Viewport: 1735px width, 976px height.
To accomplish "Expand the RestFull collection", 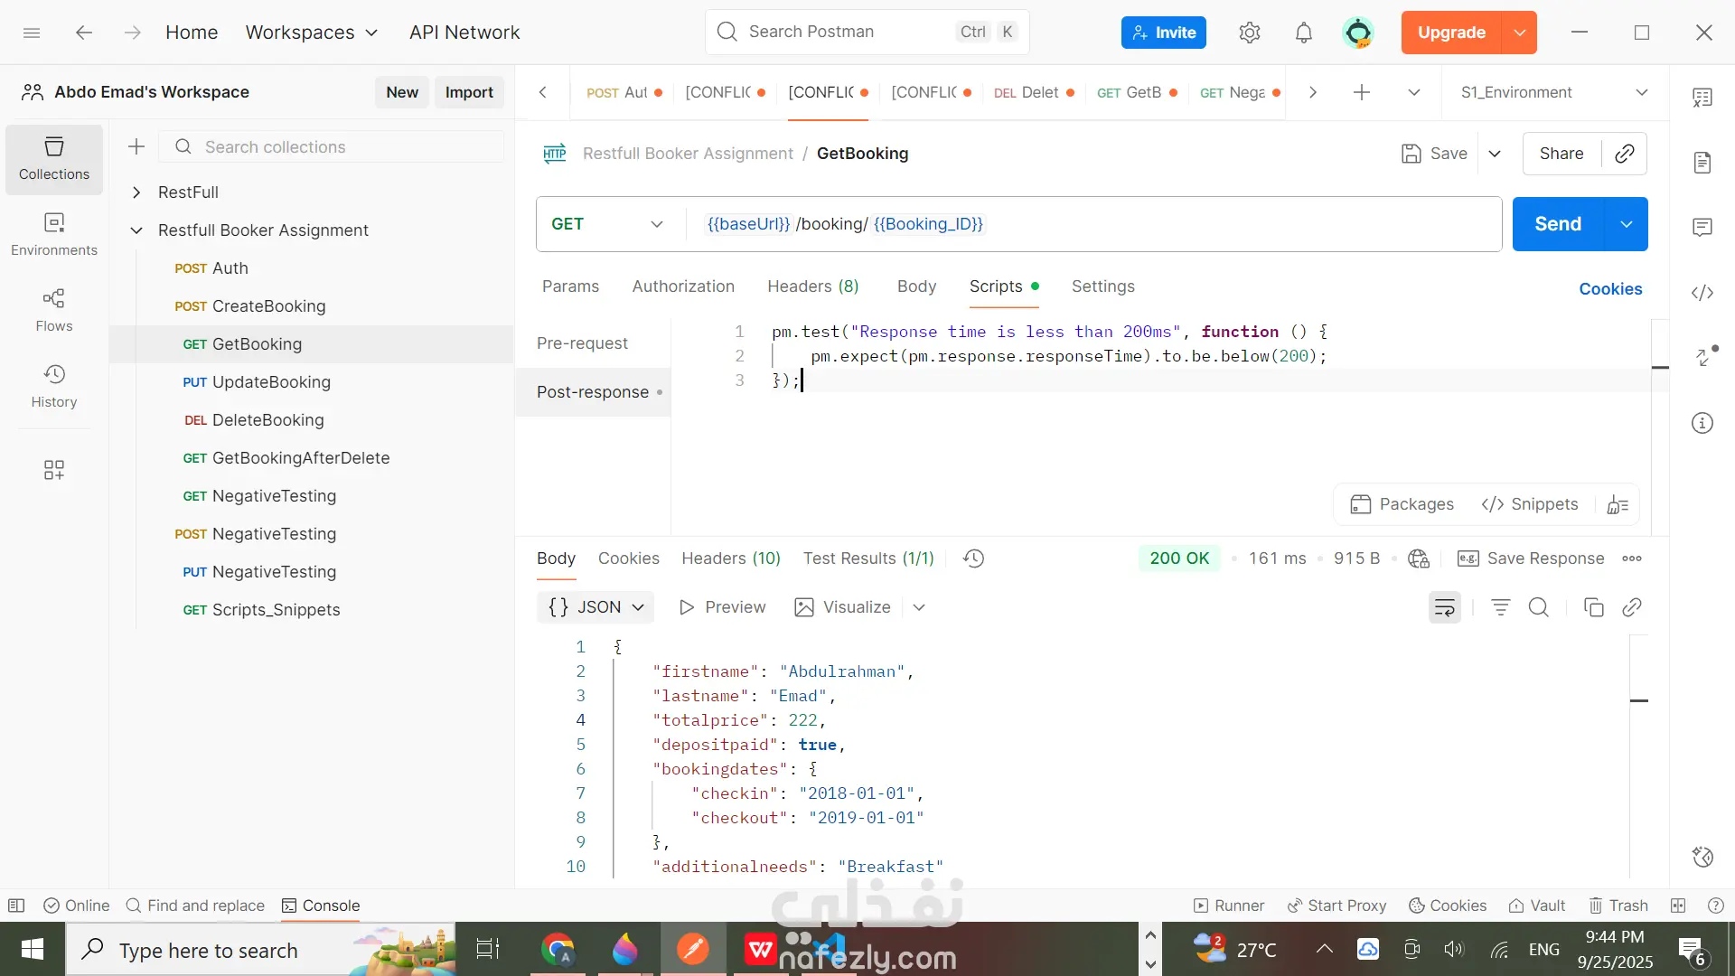I will 136,192.
